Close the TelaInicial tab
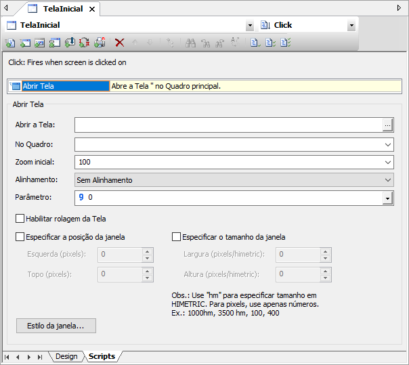The width and height of the screenshot is (409, 365). (x=92, y=9)
